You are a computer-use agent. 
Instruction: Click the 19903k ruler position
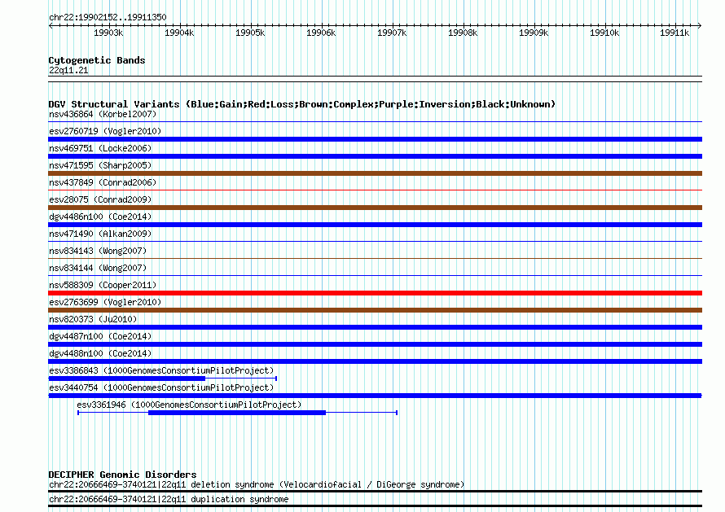[108, 33]
